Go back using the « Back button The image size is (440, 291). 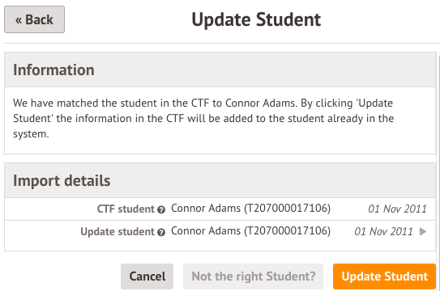pyautogui.click(x=34, y=19)
